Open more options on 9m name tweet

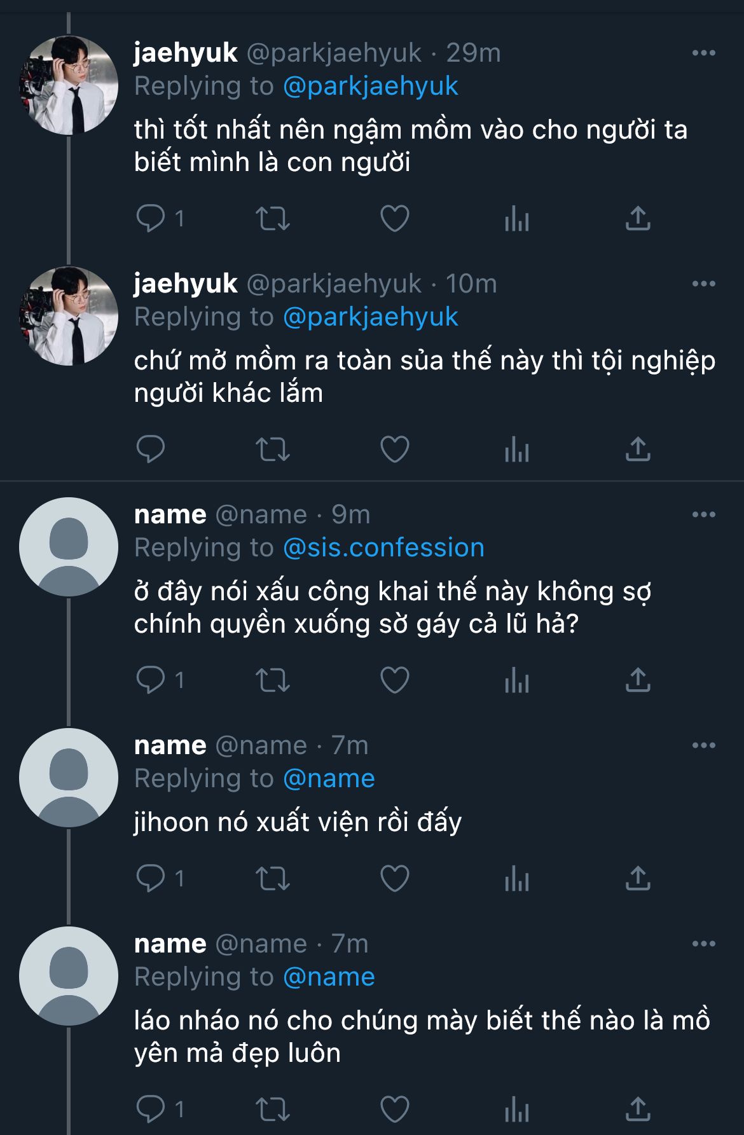(x=703, y=514)
